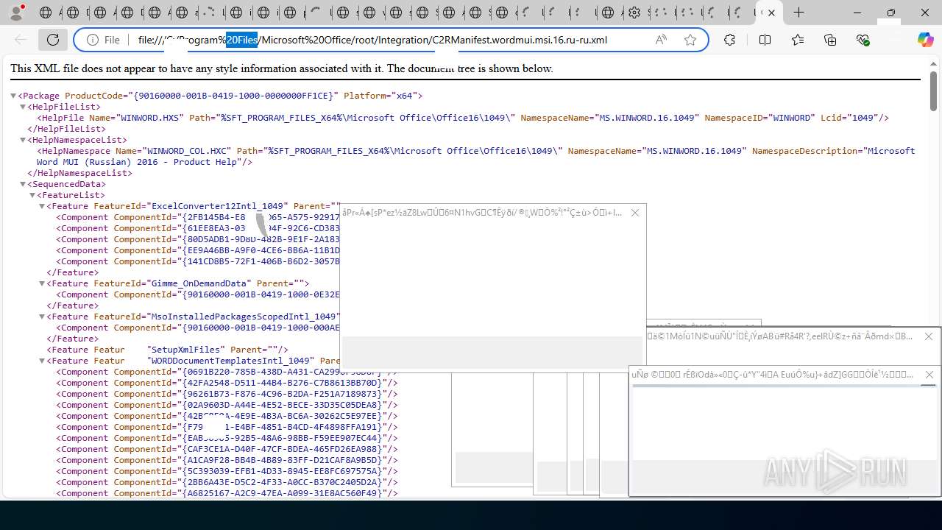Open the Favorites list icon

coord(798,40)
